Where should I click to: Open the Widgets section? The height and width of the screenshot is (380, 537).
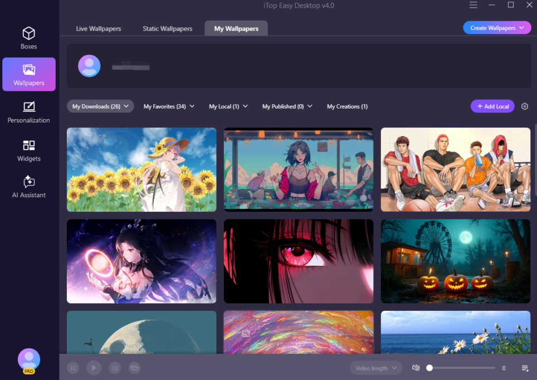(x=29, y=151)
